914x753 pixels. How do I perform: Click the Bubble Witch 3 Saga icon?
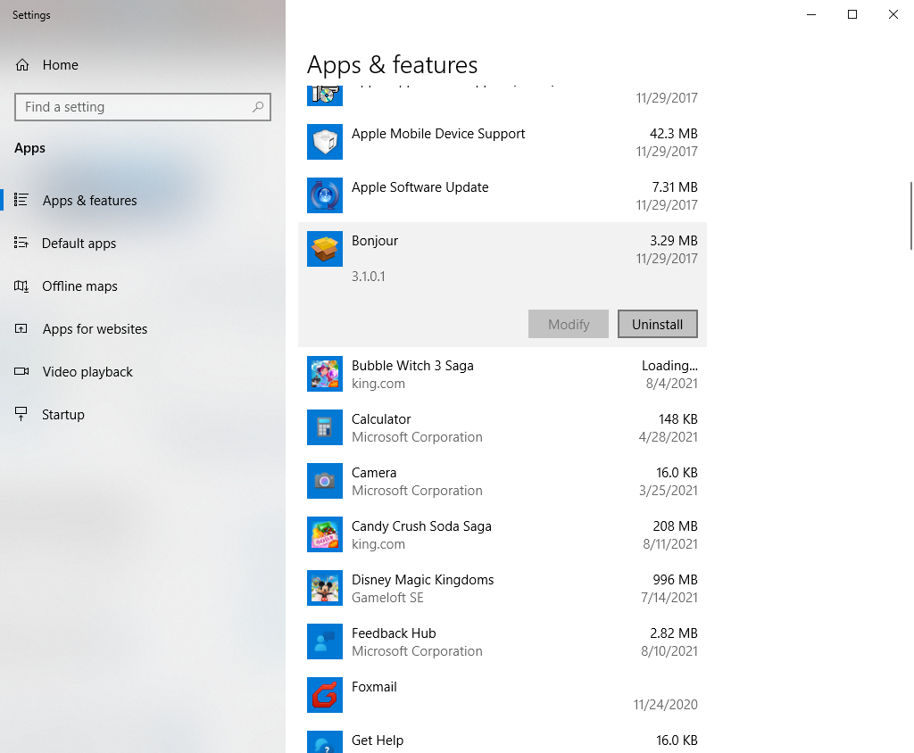pos(325,374)
